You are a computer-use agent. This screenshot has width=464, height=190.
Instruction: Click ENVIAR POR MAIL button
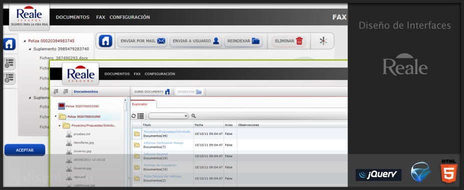143,41
